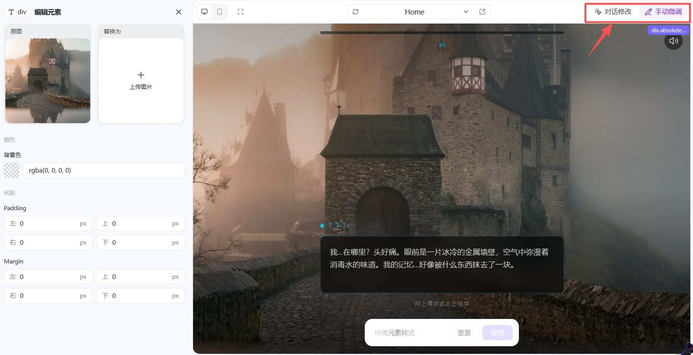Focus the Padding right field

tap(48, 242)
